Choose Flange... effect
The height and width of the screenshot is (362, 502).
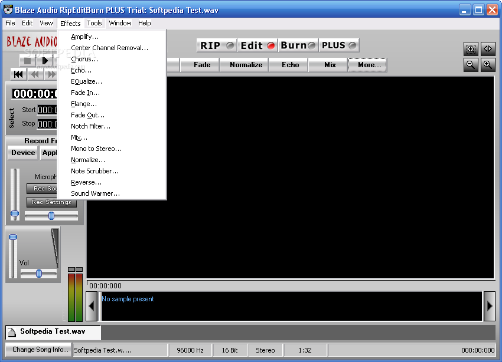[112, 104]
